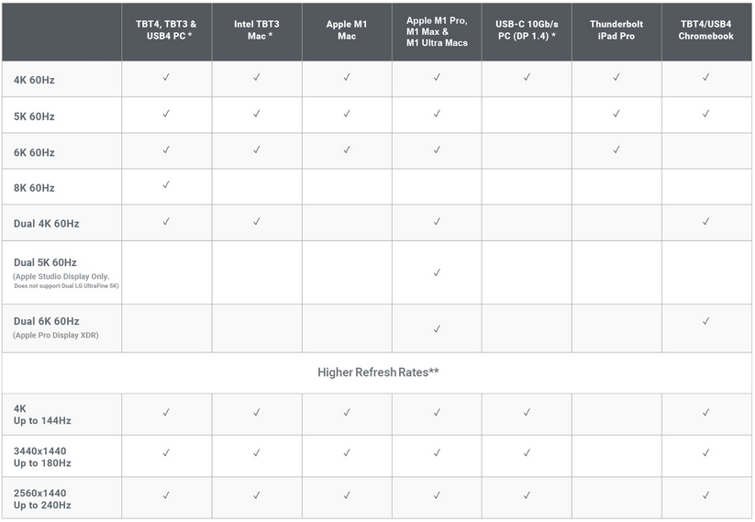Click the 4K 60Hz checkmark under USB-C 10Gb/s PC
The image size is (755, 522).
click(527, 78)
